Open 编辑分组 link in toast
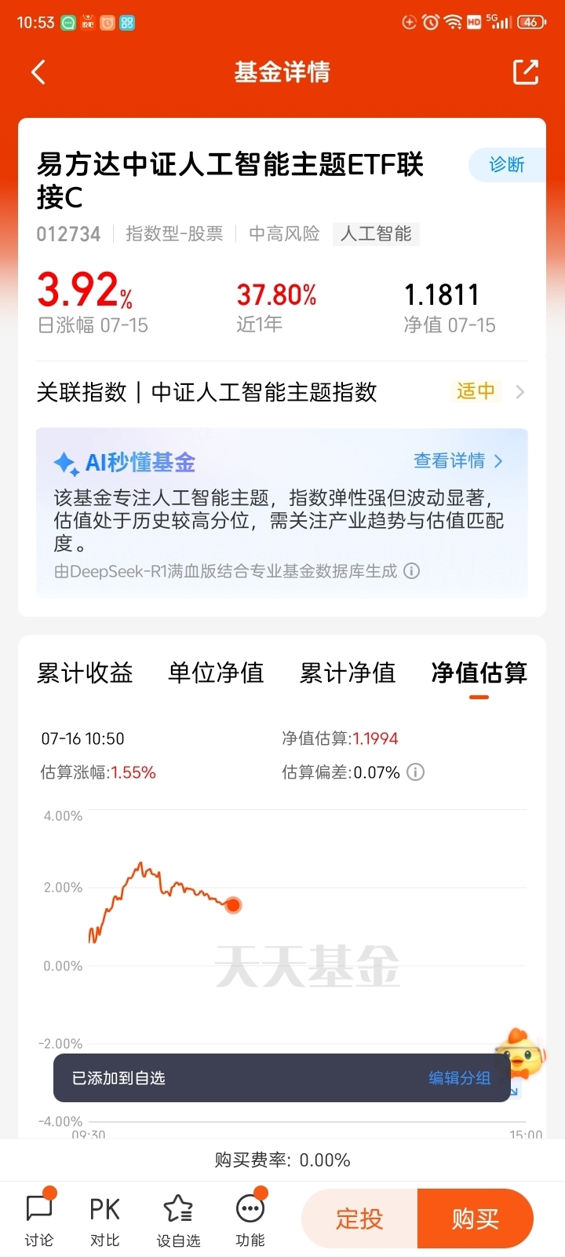This screenshot has height=1257, width=565. [459, 1078]
